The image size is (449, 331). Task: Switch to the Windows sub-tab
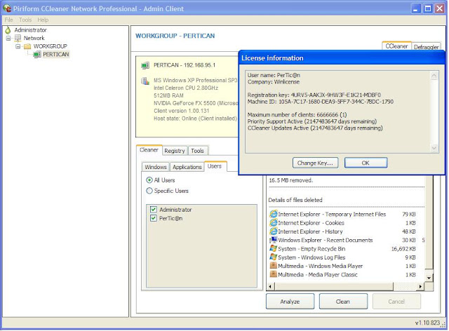156,167
